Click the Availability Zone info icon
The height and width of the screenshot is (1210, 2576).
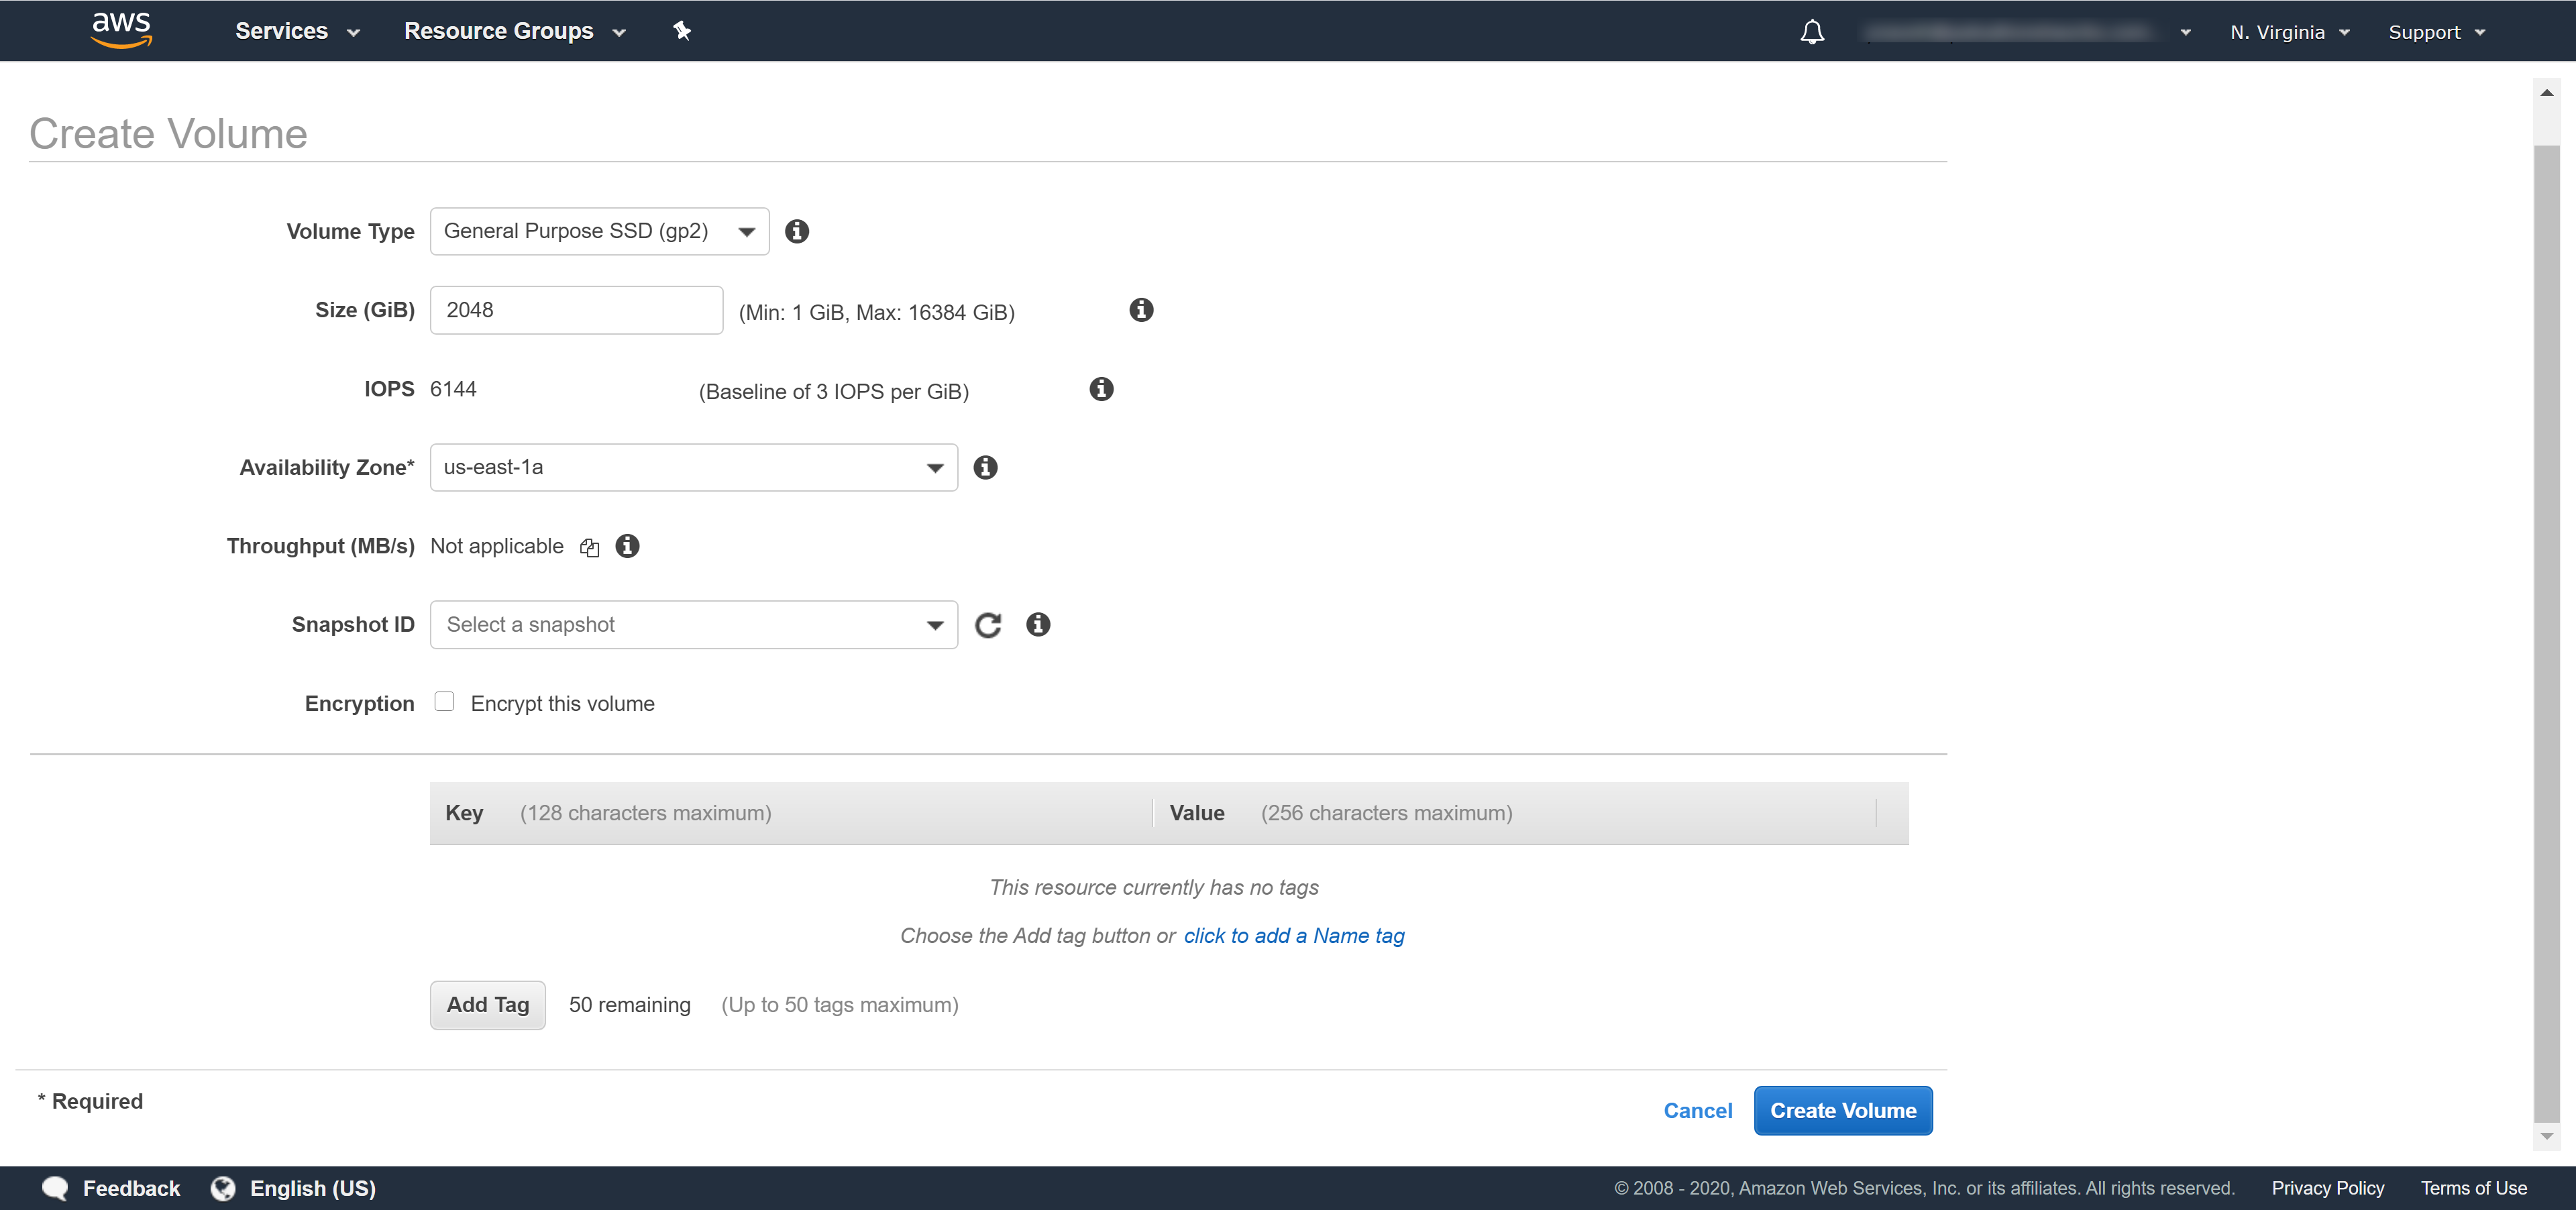[985, 467]
